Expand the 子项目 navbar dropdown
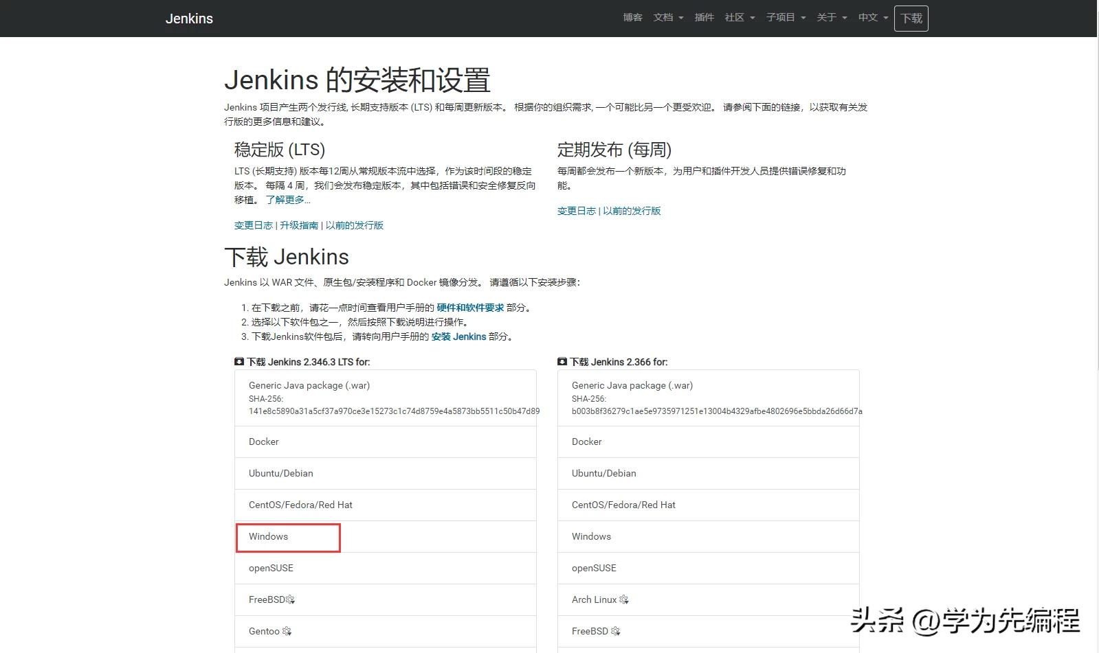This screenshot has height=653, width=1099. 786,18
